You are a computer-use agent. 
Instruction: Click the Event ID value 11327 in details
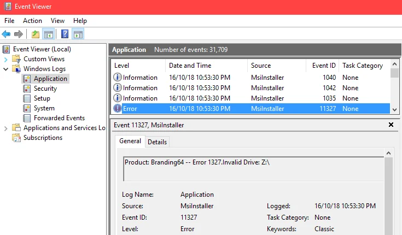pos(189,218)
